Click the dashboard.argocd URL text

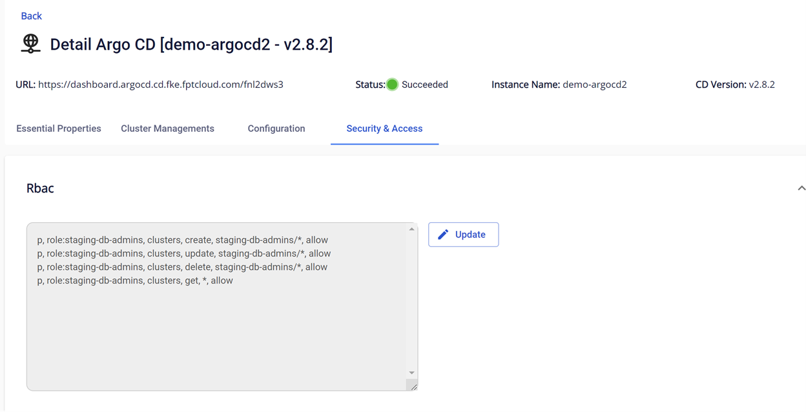161,85
